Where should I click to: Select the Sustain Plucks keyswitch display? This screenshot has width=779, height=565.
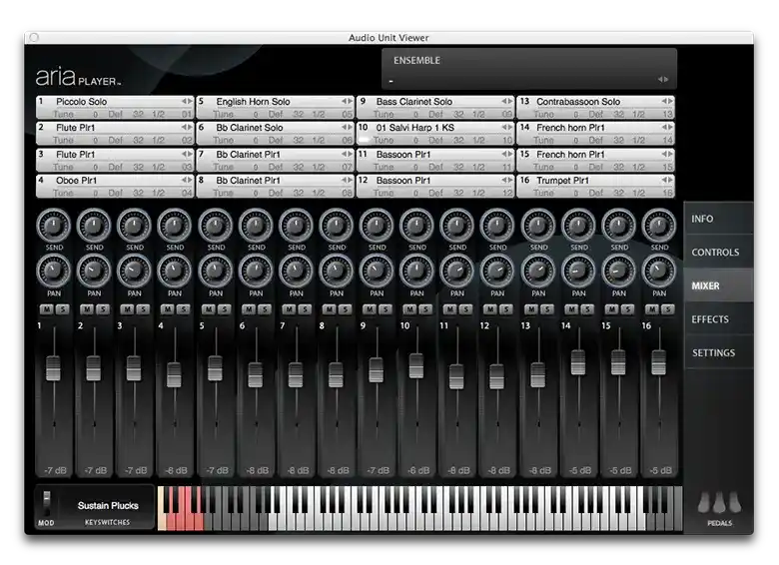tap(108, 505)
